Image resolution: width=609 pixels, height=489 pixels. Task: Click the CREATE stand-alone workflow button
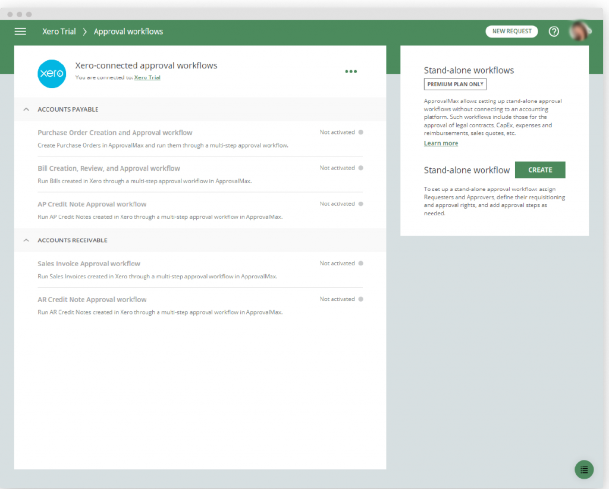(540, 170)
